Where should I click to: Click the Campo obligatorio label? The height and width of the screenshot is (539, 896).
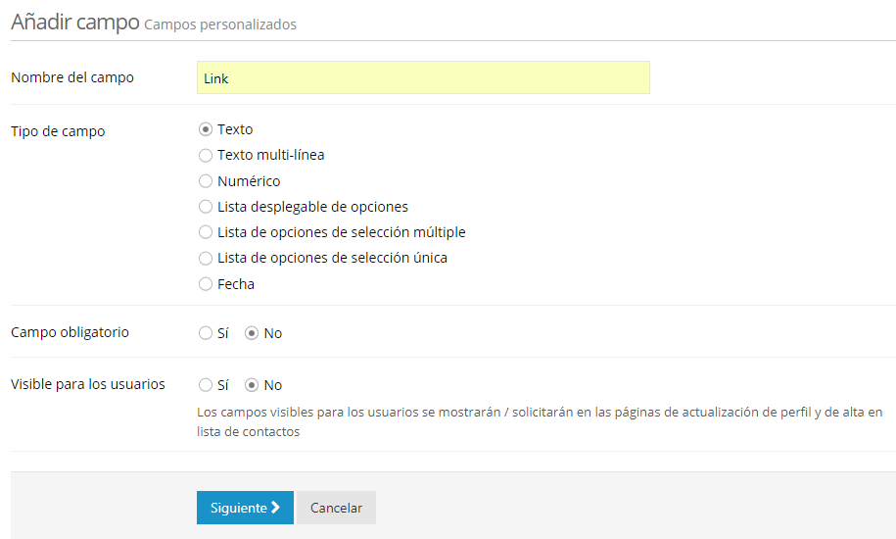click(x=70, y=332)
